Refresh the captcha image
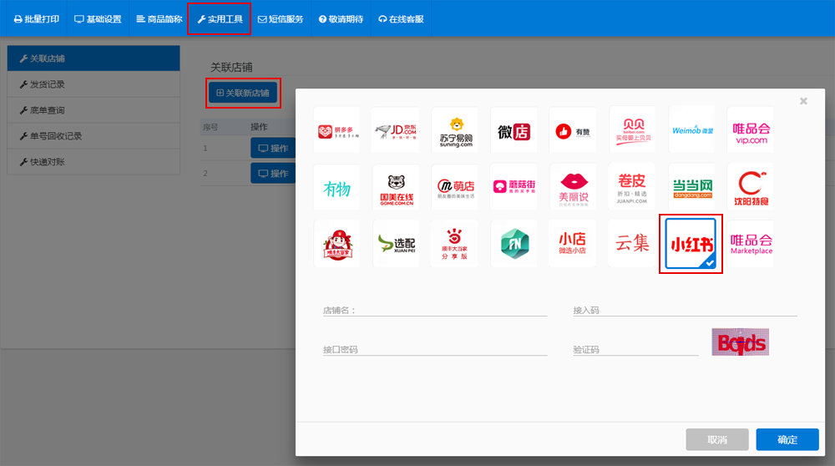Image resolution: width=835 pixels, height=466 pixels. point(740,342)
